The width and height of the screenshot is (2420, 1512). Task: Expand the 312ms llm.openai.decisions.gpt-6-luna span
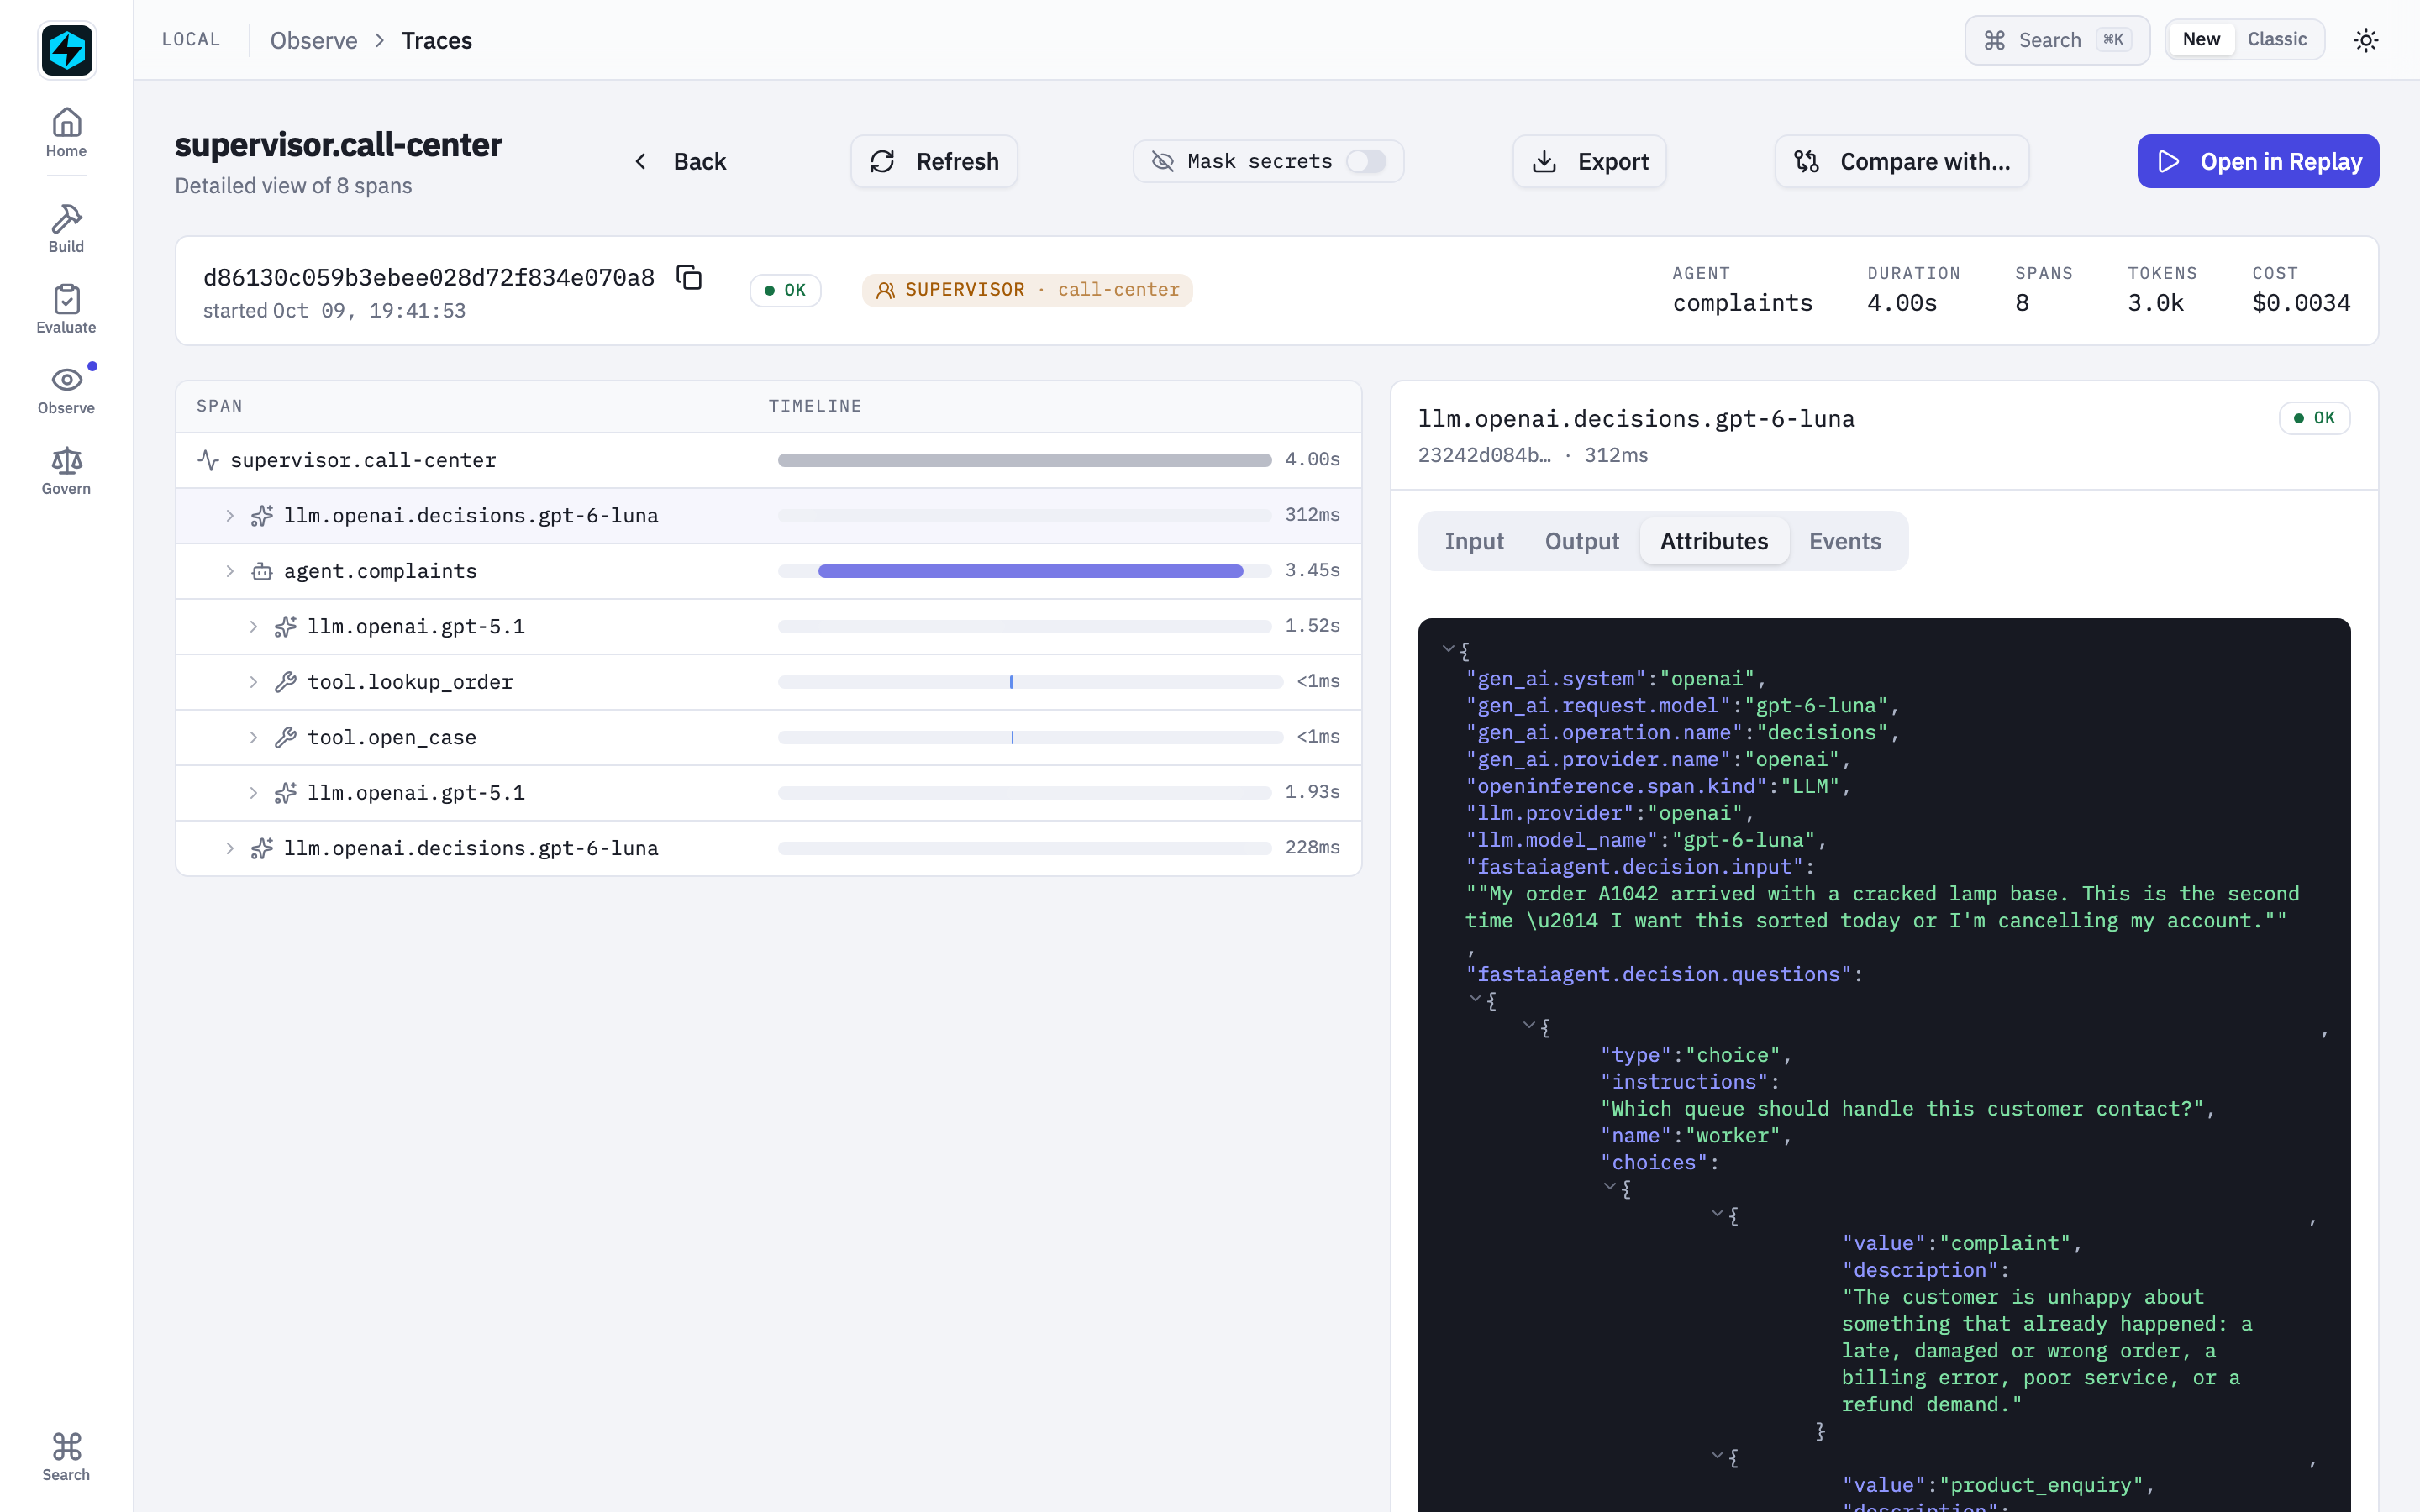click(230, 516)
